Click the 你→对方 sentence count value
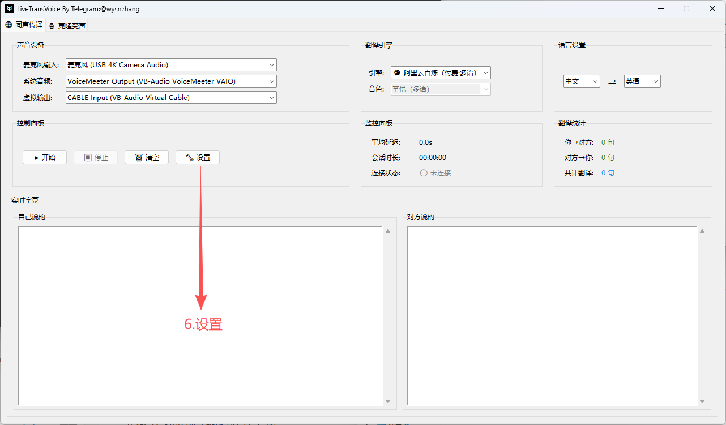This screenshot has width=726, height=425. [608, 142]
